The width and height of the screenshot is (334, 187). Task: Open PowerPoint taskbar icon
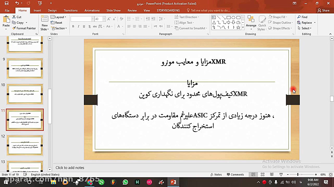[173, 182]
